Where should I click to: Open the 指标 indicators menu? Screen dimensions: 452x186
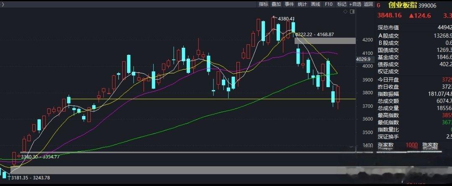coord(263,4)
